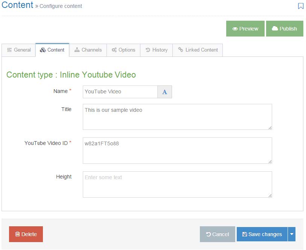Publish the content
306x250 pixels.
(x=285, y=29)
